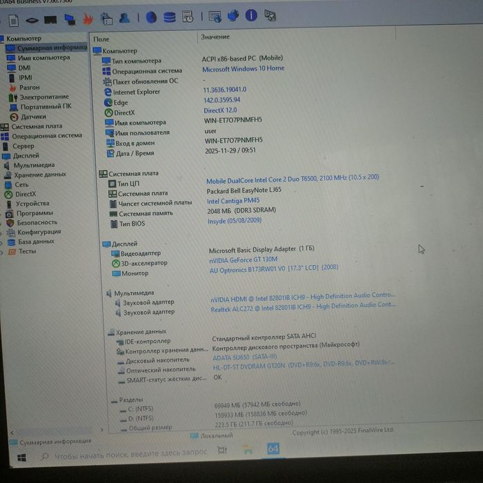This screenshot has height=483, width=483.
Task: Select DMI in the left tree
Action: click(x=24, y=68)
